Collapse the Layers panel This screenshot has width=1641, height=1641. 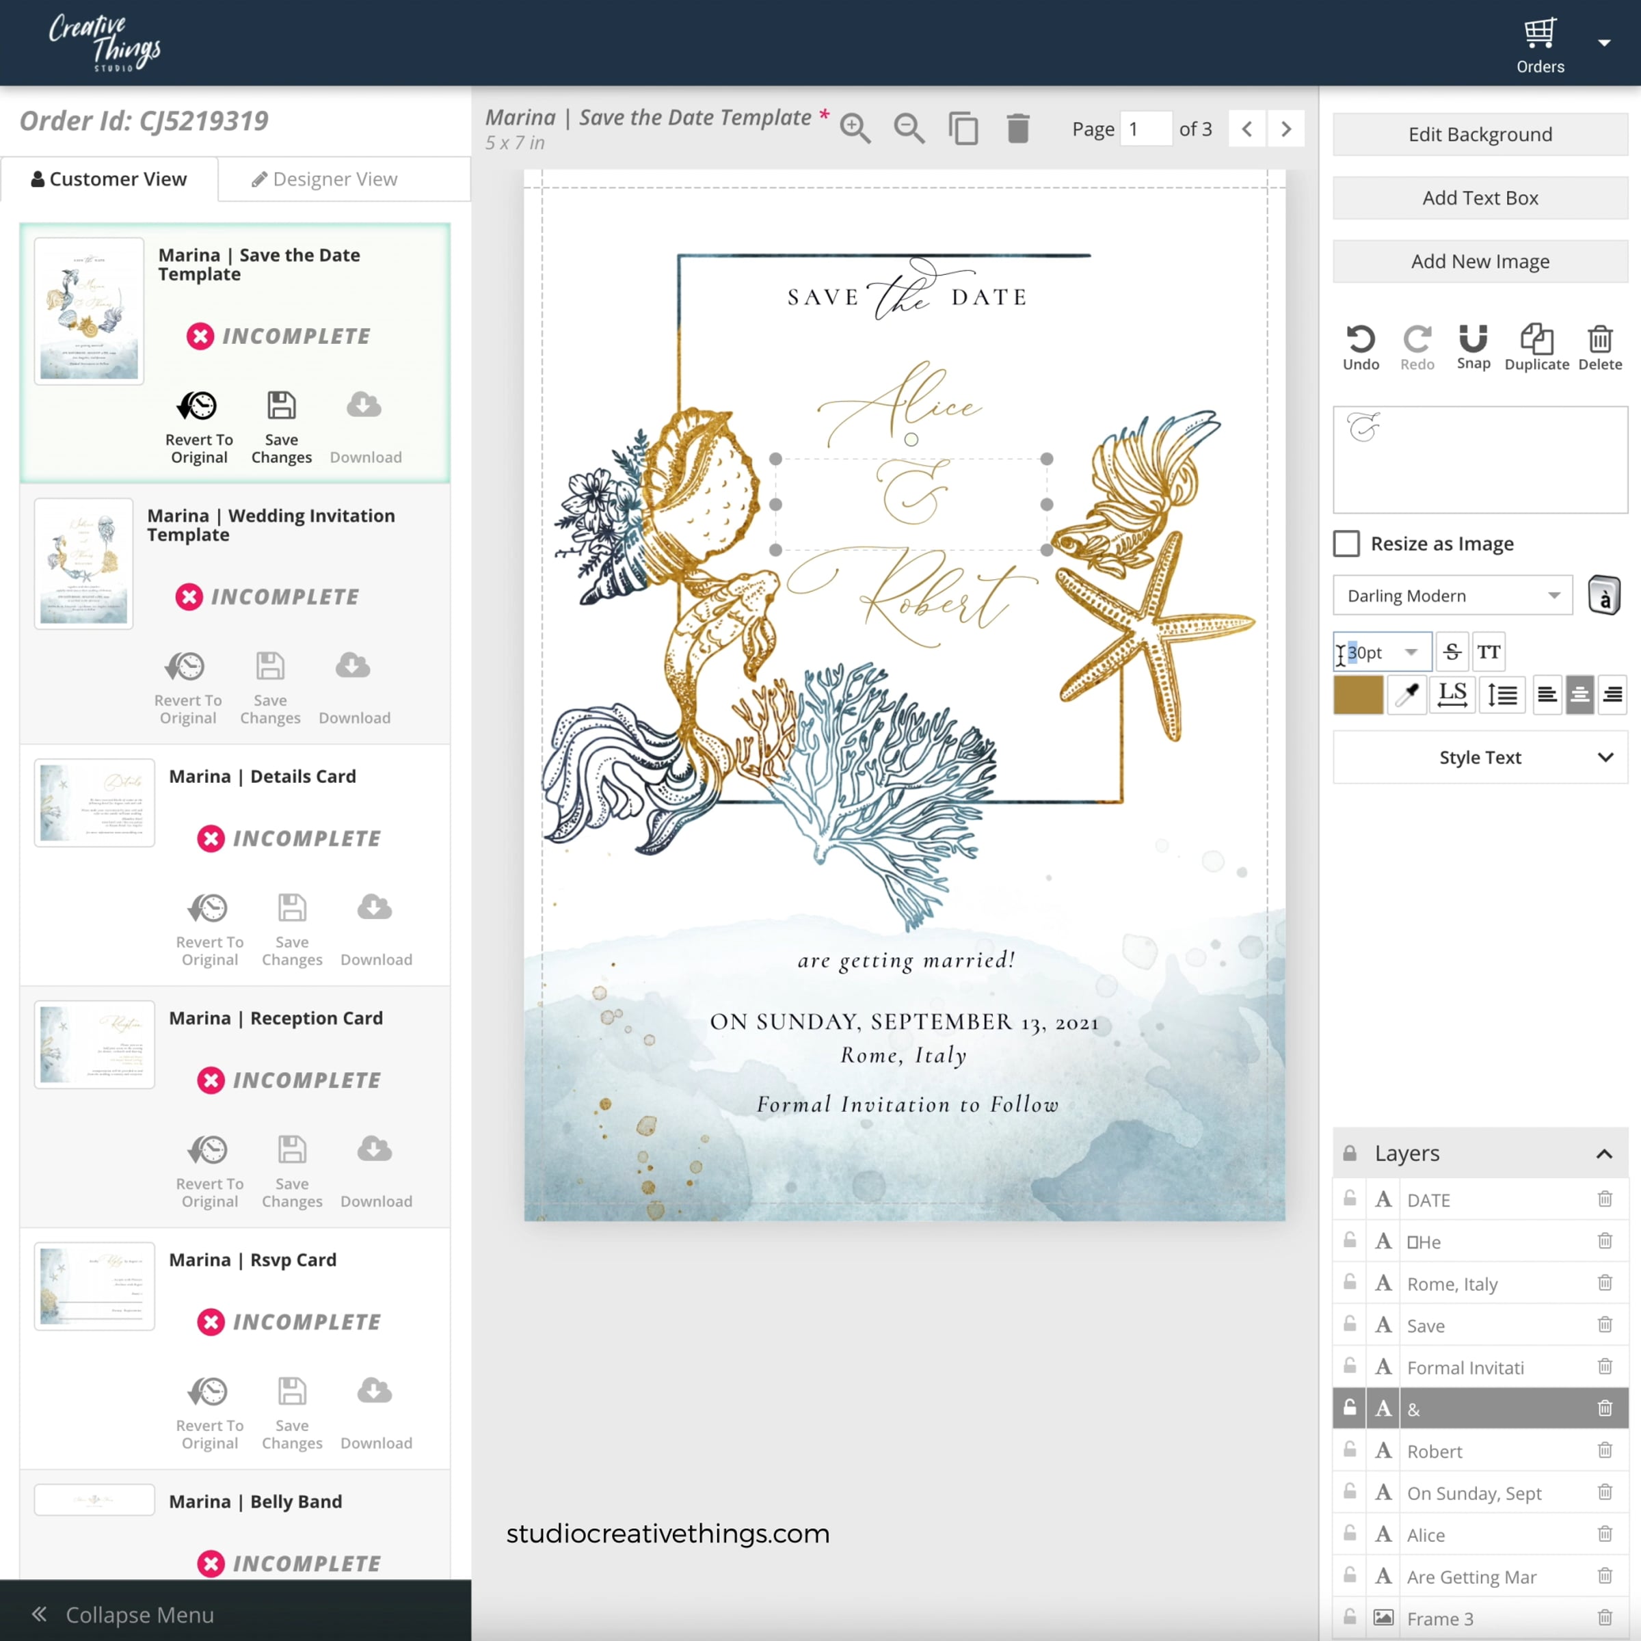(x=1603, y=1153)
